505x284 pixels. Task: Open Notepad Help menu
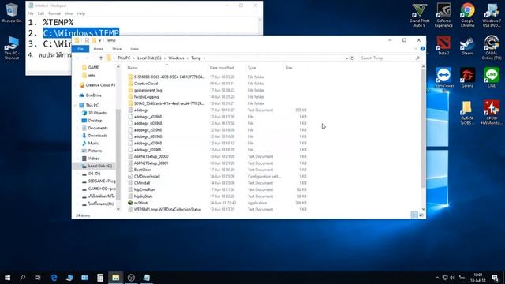click(x=81, y=13)
